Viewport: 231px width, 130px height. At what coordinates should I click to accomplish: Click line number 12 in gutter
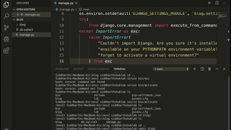tap(61, 37)
